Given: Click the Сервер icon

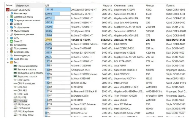Looking at the screenshot, I should (x=12, y=24).
